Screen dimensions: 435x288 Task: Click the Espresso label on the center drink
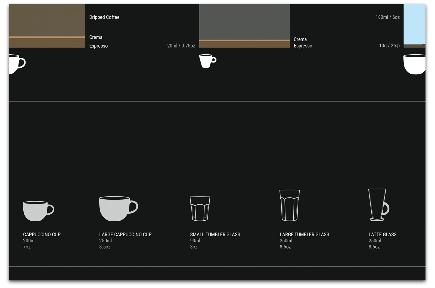click(303, 46)
